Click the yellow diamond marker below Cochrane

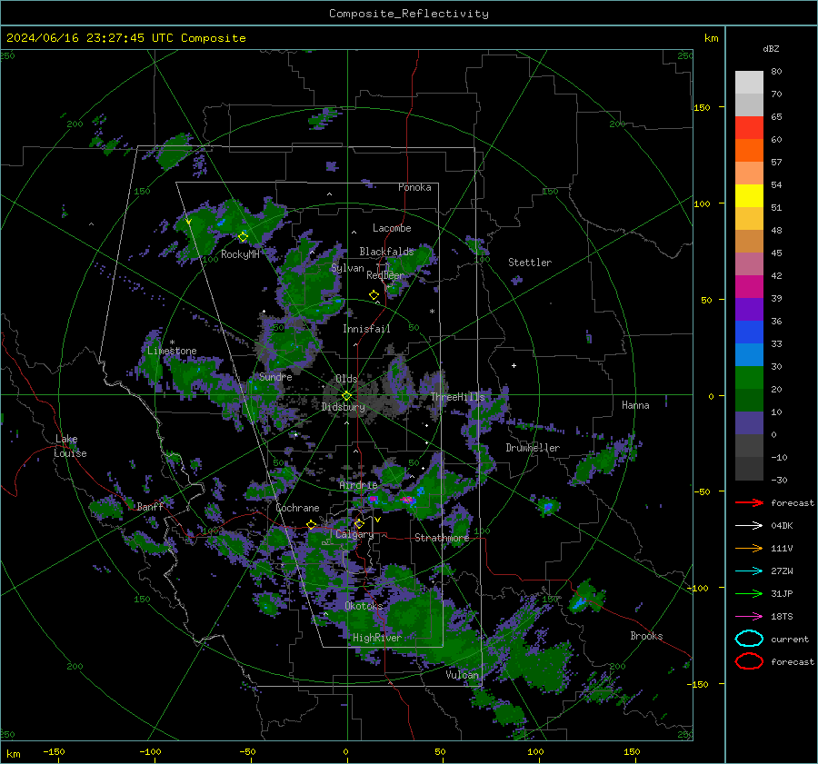pyautogui.click(x=312, y=525)
